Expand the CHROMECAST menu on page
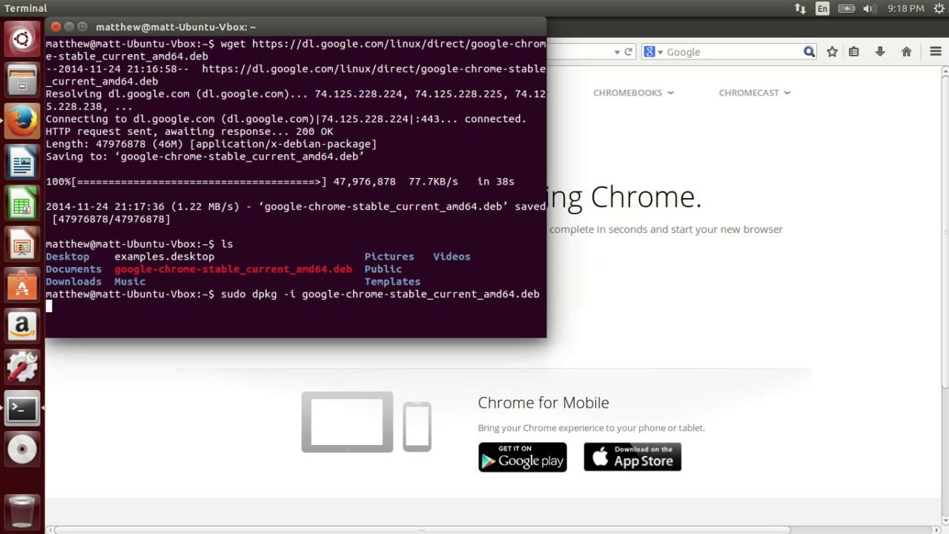The image size is (949, 534). pos(755,93)
